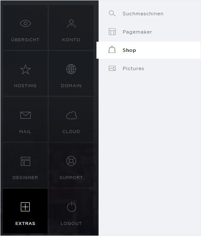Click the Logout power icon
The image size is (201, 236).
click(x=71, y=207)
